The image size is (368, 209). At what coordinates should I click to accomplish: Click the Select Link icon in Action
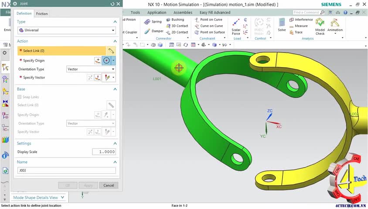(111, 51)
